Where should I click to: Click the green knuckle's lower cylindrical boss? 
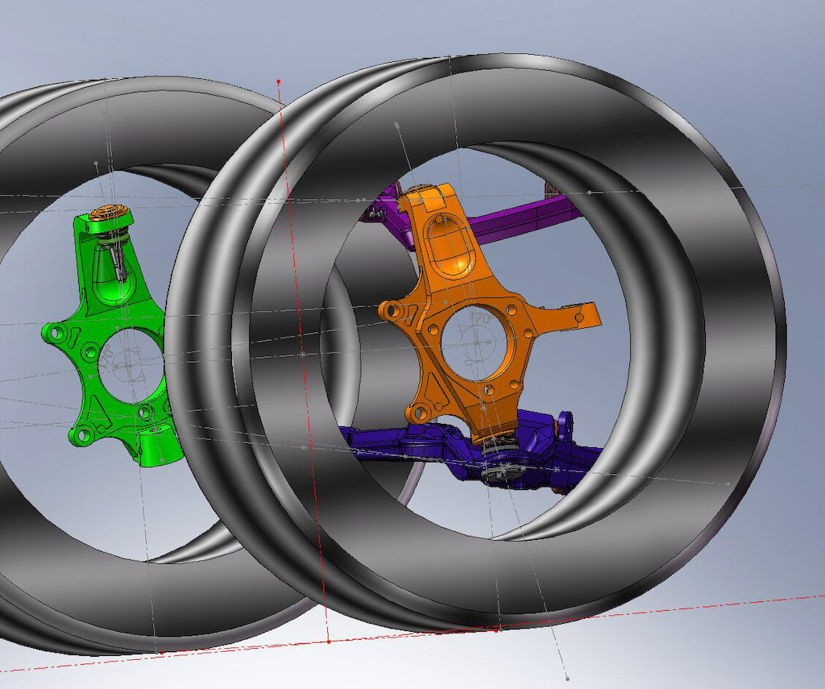(155, 447)
